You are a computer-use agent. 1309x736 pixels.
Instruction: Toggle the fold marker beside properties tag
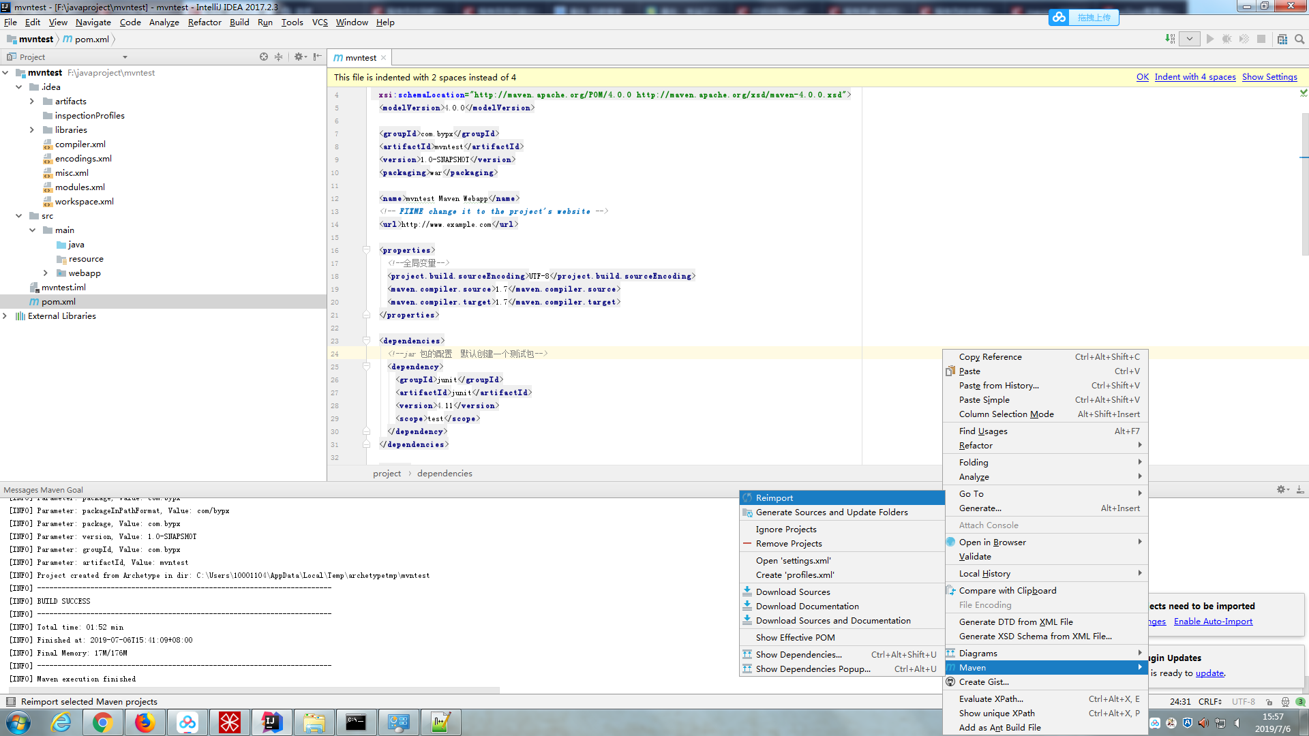click(366, 250)
